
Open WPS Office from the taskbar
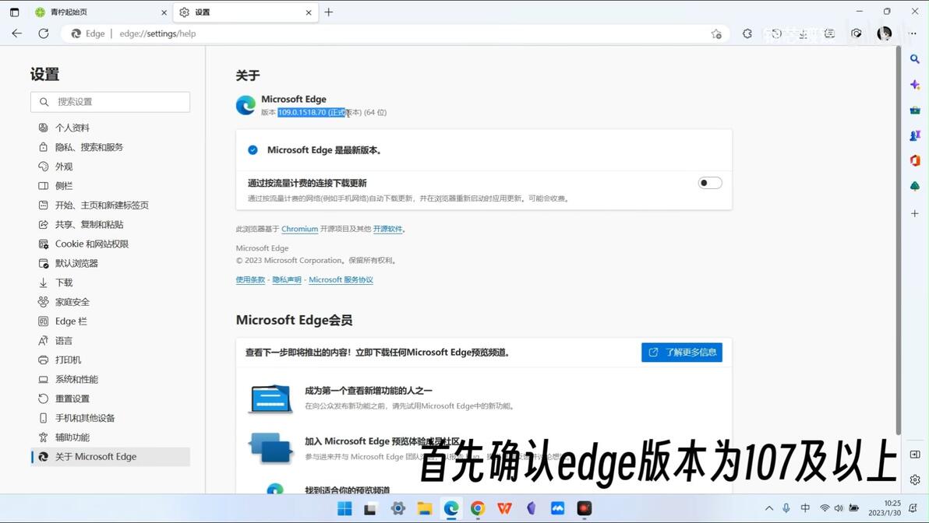coord(504,508)
